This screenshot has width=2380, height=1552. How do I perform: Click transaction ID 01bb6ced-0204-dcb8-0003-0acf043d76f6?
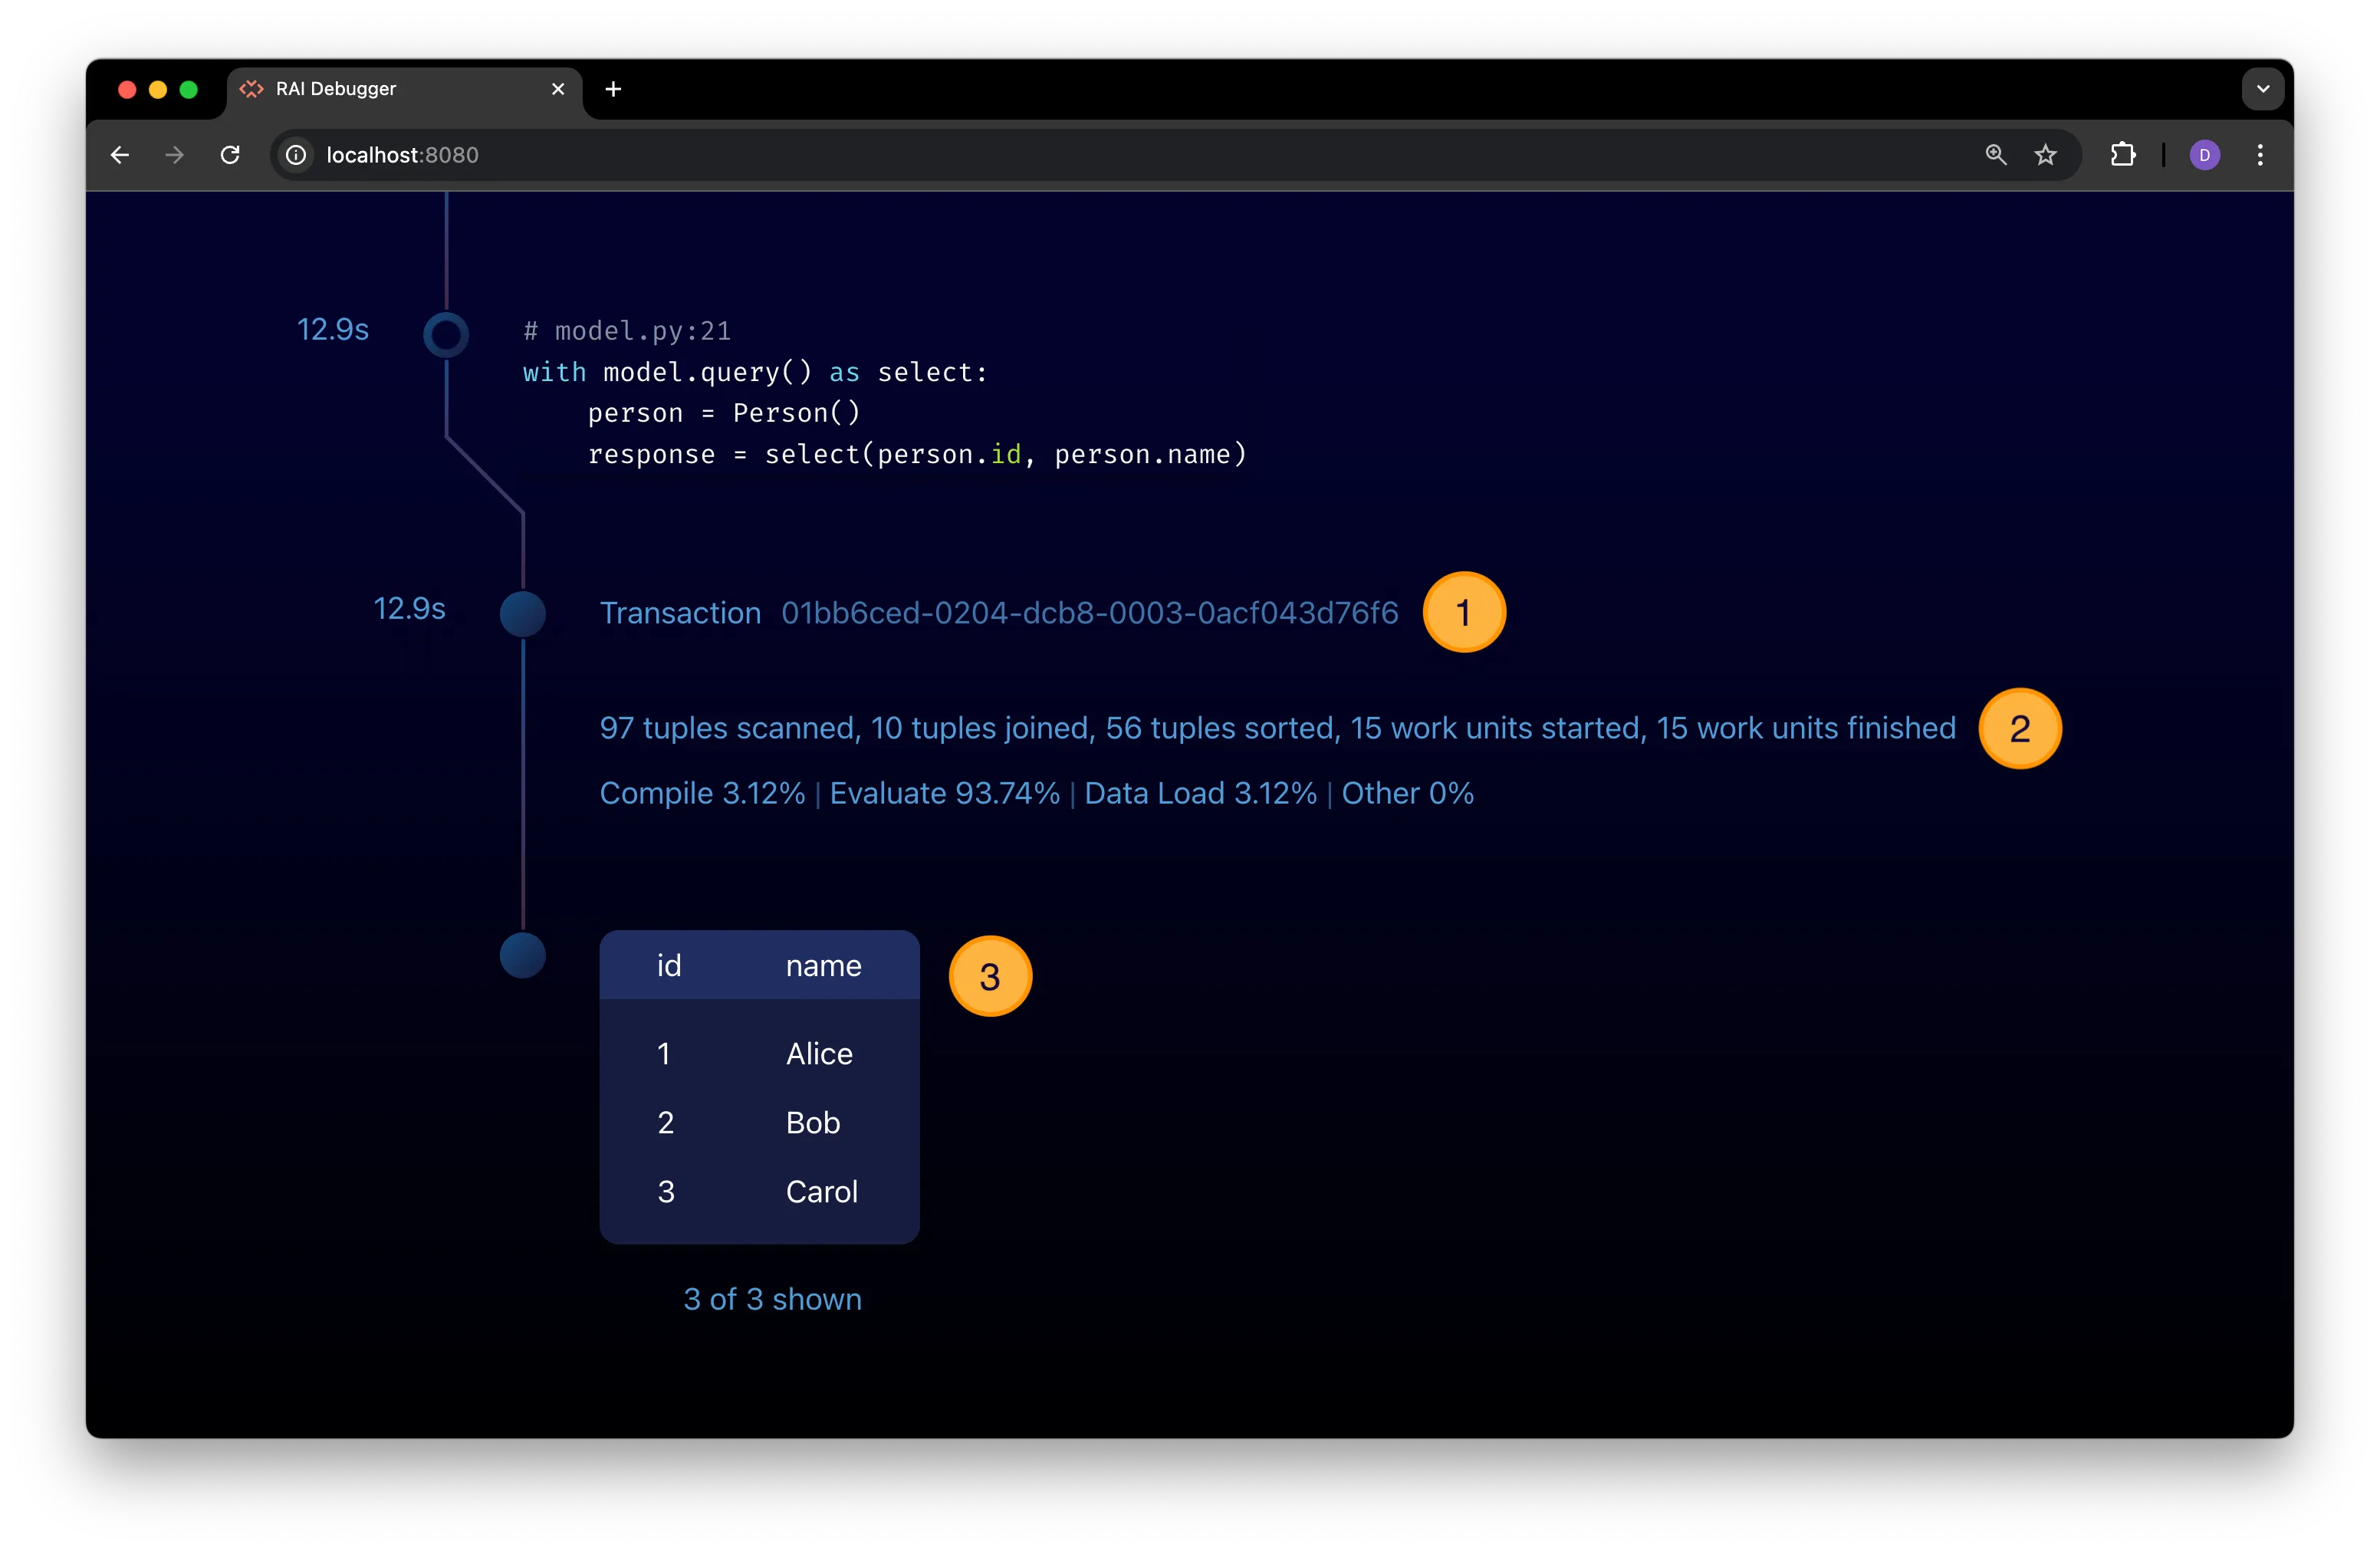click(x=1089, y=613)
